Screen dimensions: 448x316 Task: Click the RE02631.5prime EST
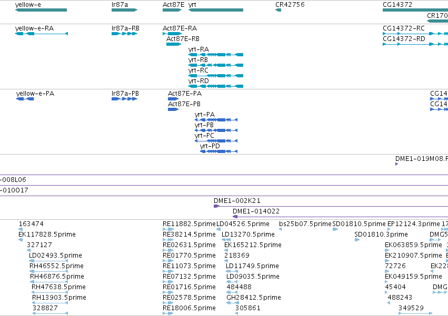(x=168, y=250)
